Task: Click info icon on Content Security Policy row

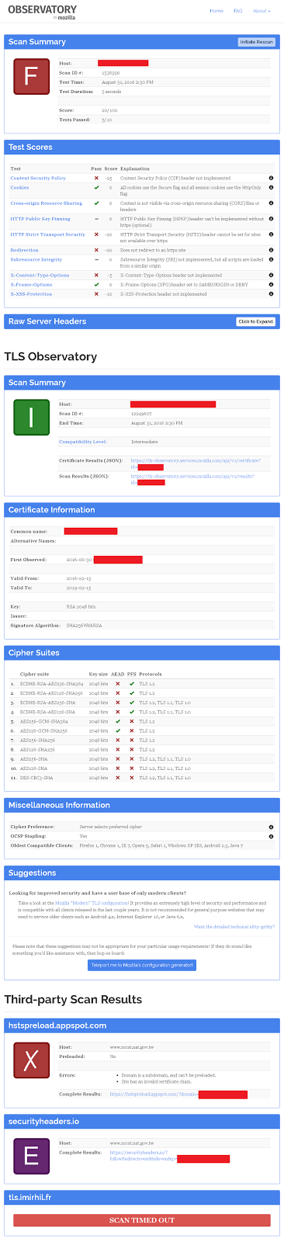Action: click(271, 179)
